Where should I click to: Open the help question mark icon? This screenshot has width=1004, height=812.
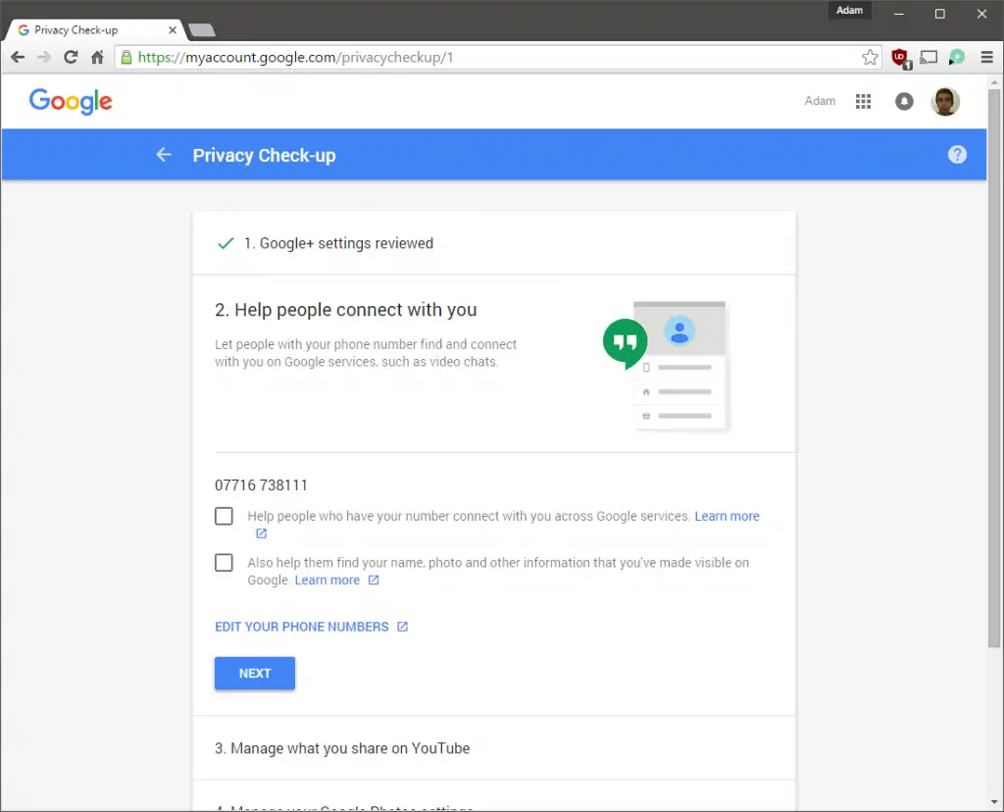click(957, 154)
